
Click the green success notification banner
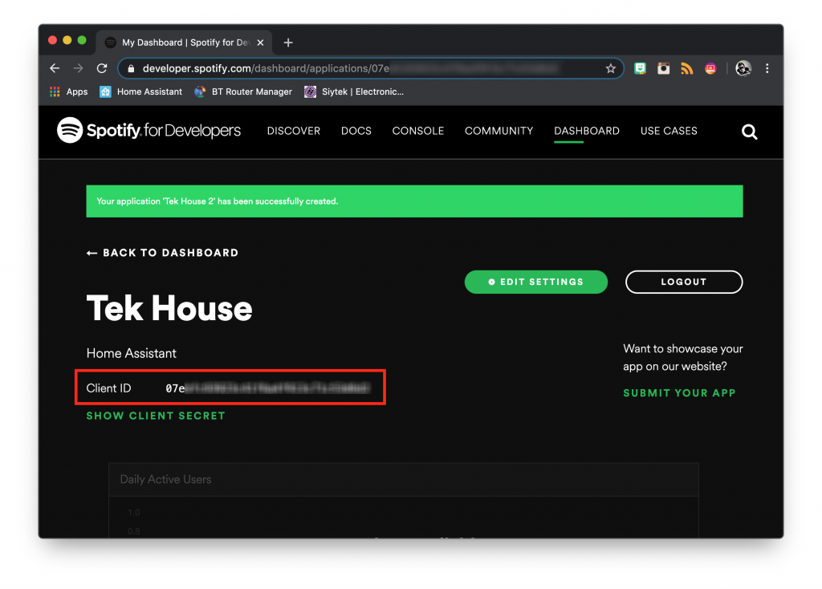[x=414, y=201]
